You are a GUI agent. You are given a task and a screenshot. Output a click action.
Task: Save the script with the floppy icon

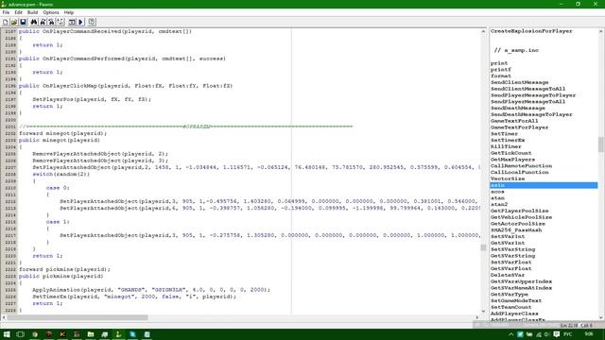point(23,22)
